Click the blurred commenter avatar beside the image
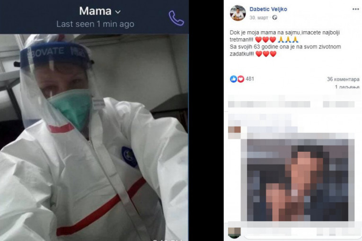The width and height of the screenshot is (362, 241). 234,132
